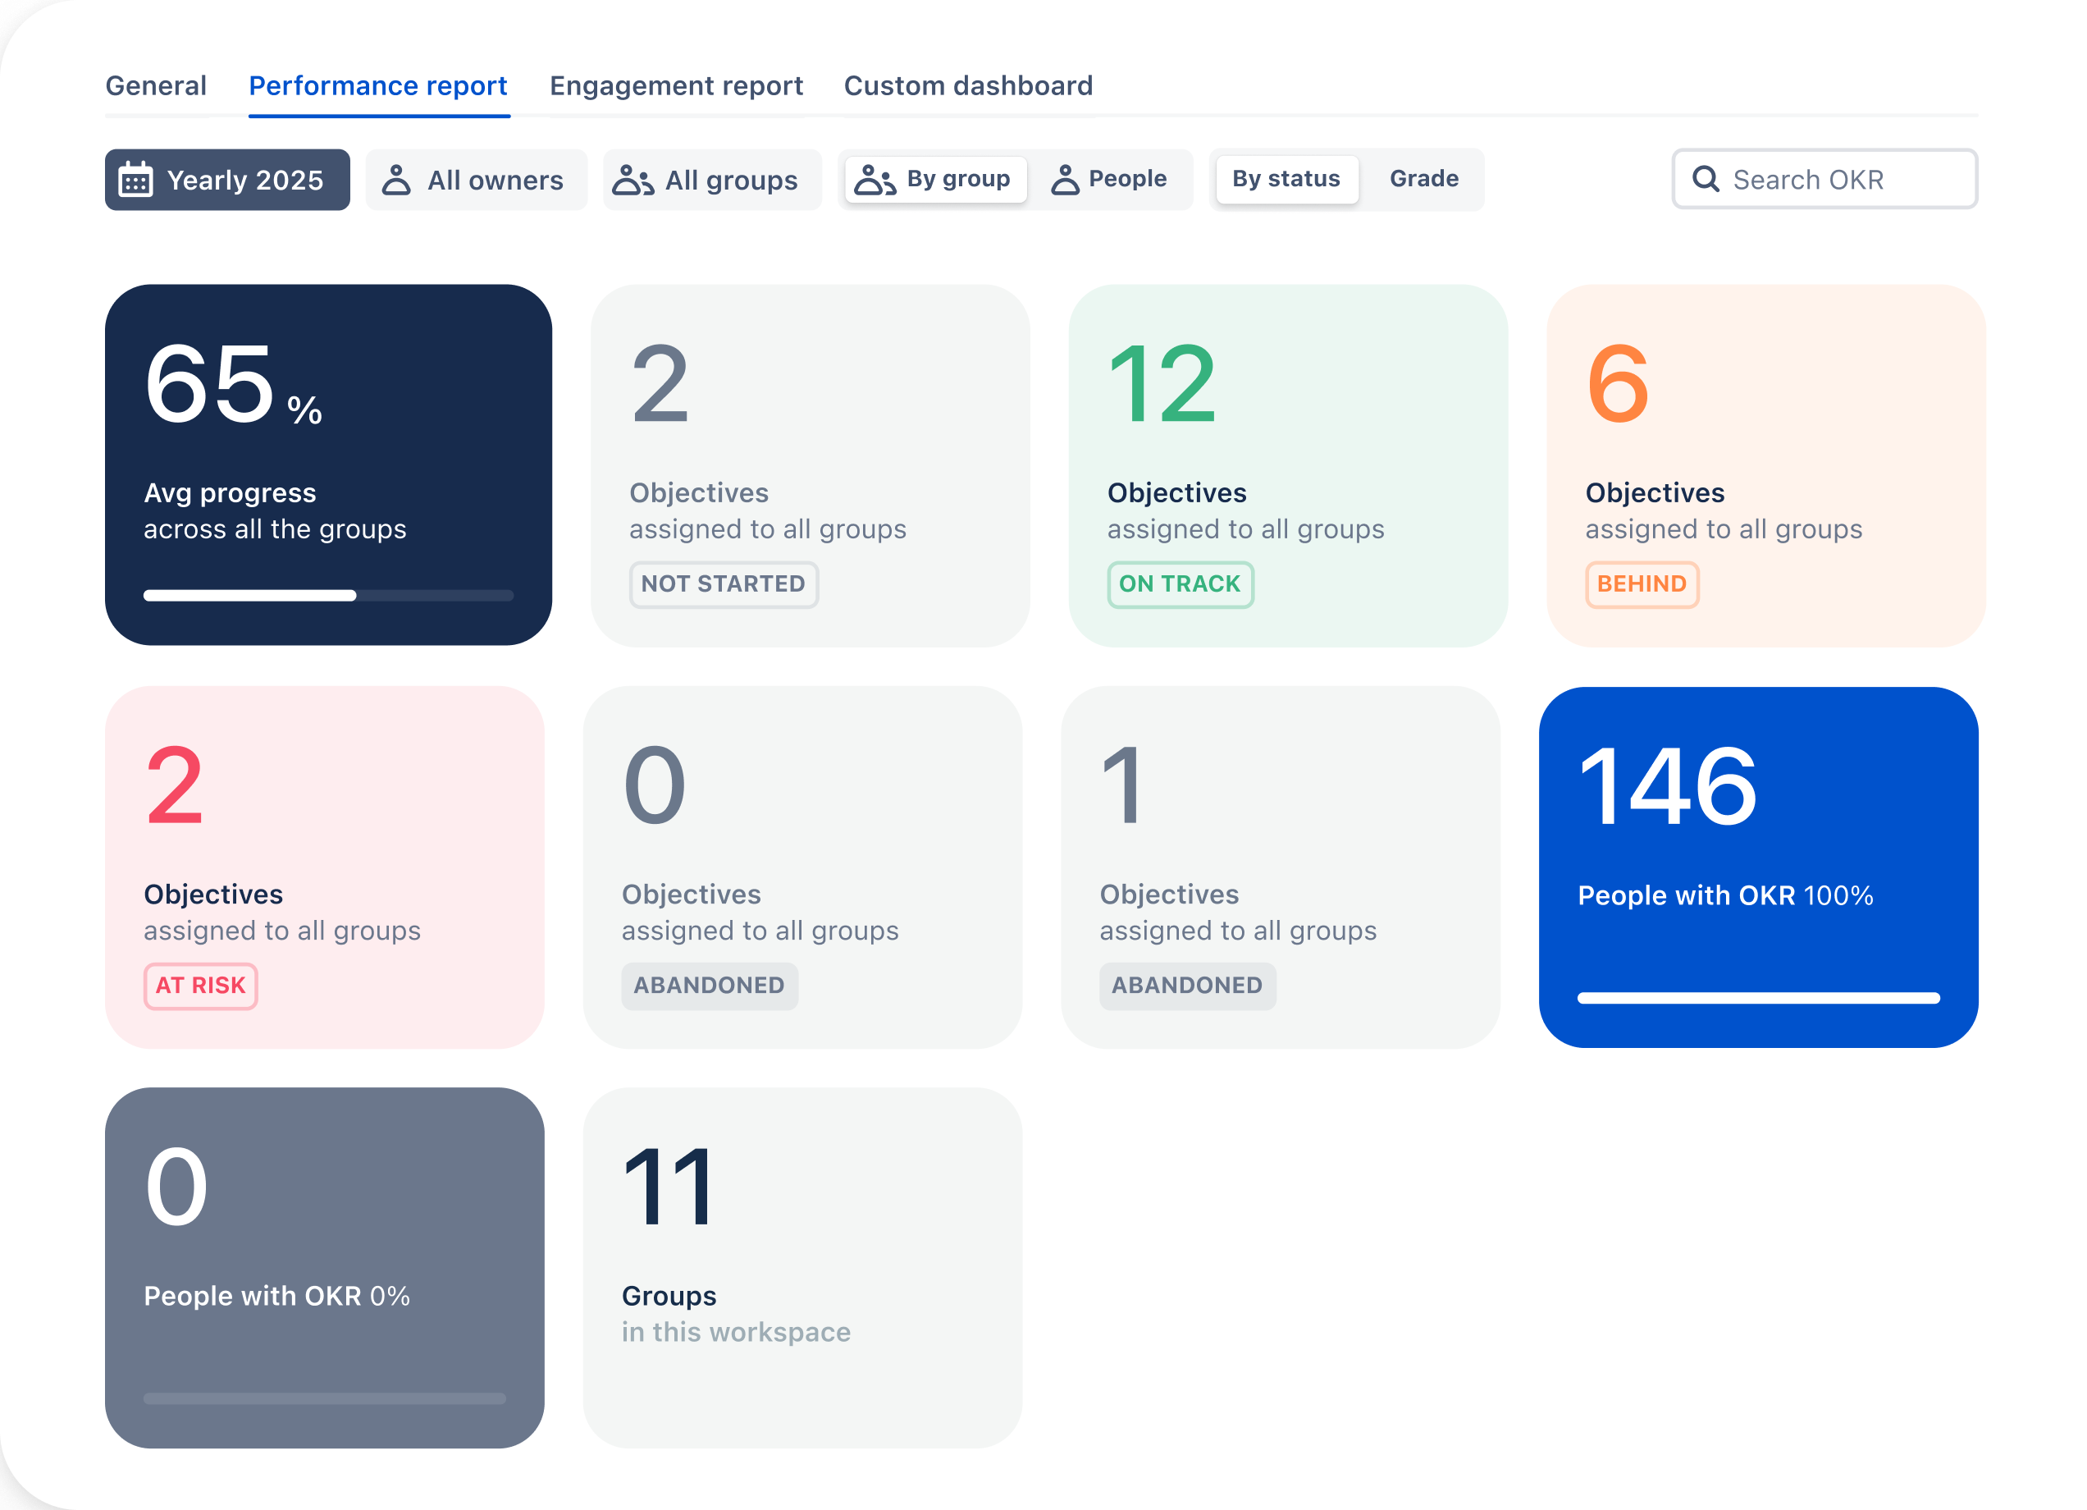Open the Yearly 2025 period dropdown

[x=227, y=180]
